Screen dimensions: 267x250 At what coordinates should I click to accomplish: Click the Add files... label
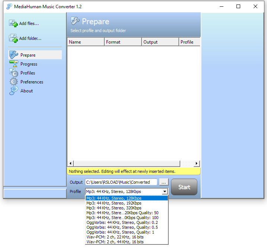(x=29, y=23)
